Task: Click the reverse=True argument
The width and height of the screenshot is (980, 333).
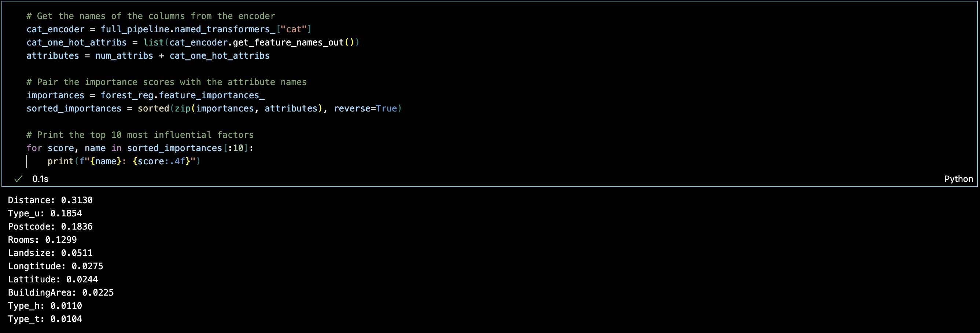Action: [x=365, y=109]
